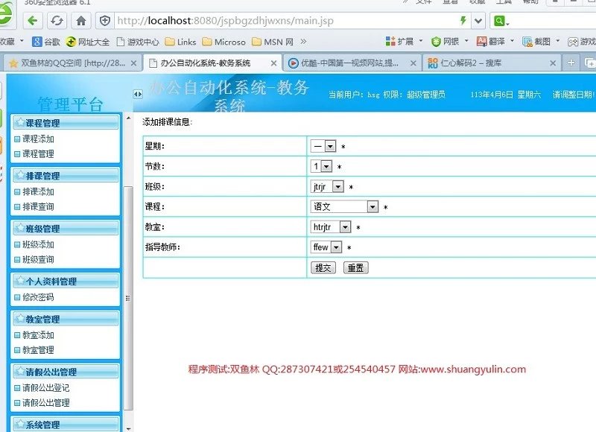Open the 网银 online banking toolbar icon

click(445, 42)
